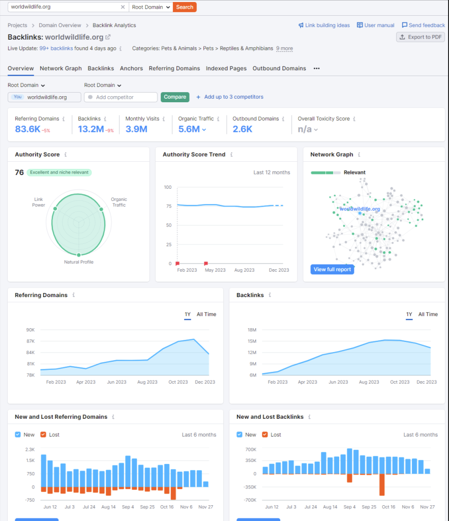The height and width of the screenshot is (521, 449).
Task: Click info icon beside Overall Toxicity Score
Action: tap(354, 119)
